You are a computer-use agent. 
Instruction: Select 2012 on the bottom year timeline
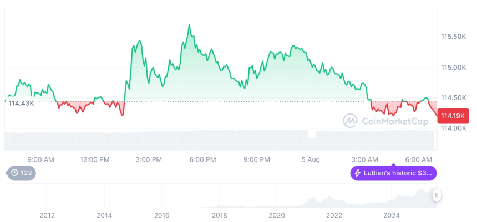(x=47, y=215)
